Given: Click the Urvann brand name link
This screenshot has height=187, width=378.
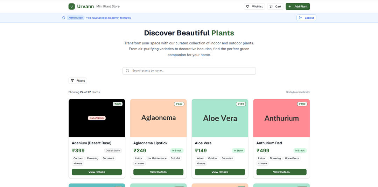Looking at the screenshot, I should point(85,6).
